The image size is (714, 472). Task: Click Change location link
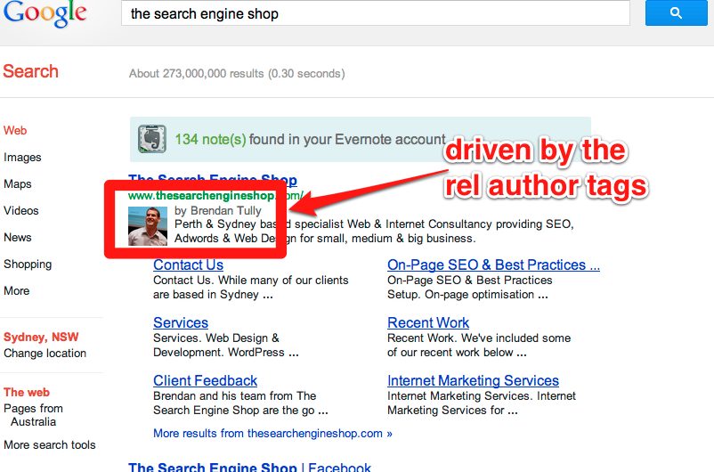pyautogui.click(x=45, y=353)
